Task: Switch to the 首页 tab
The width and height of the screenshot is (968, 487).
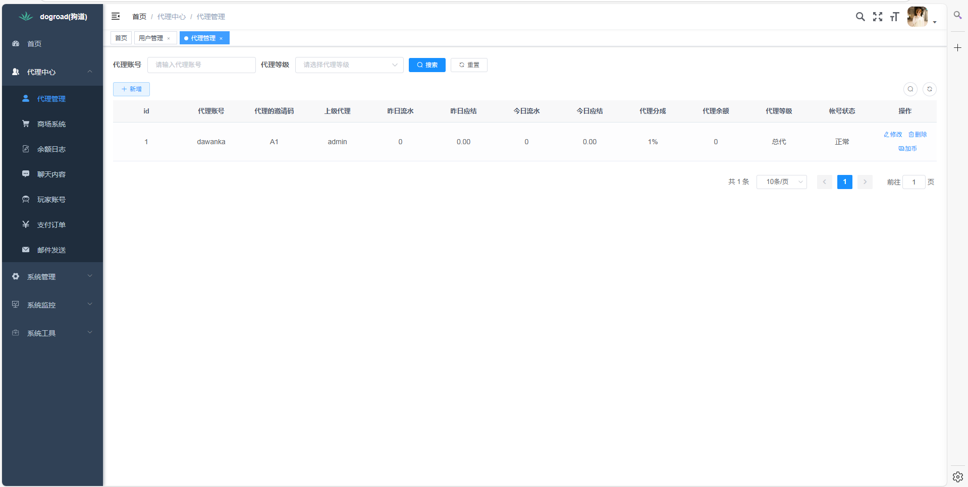Action: pyautogui.click(x=121, y=38)
